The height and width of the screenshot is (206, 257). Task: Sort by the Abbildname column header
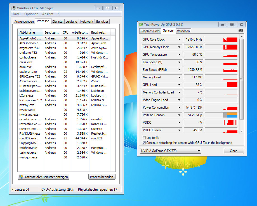30,32
